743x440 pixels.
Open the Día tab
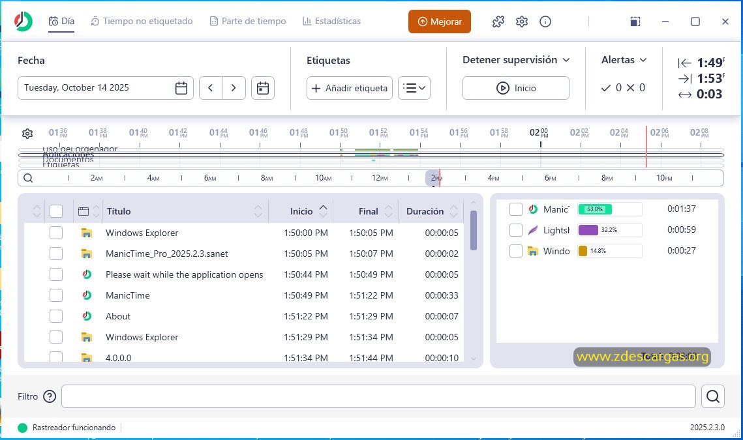61,22
